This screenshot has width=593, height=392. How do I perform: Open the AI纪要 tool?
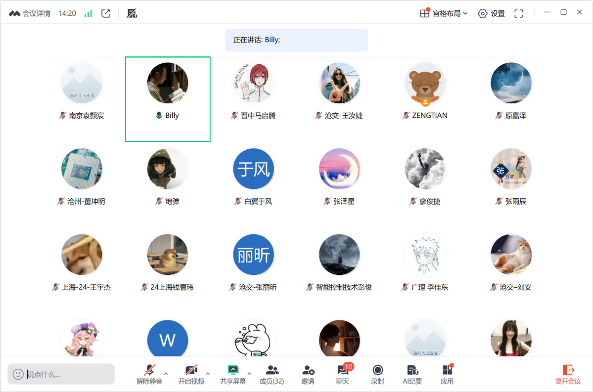click(x=412, y=375)
